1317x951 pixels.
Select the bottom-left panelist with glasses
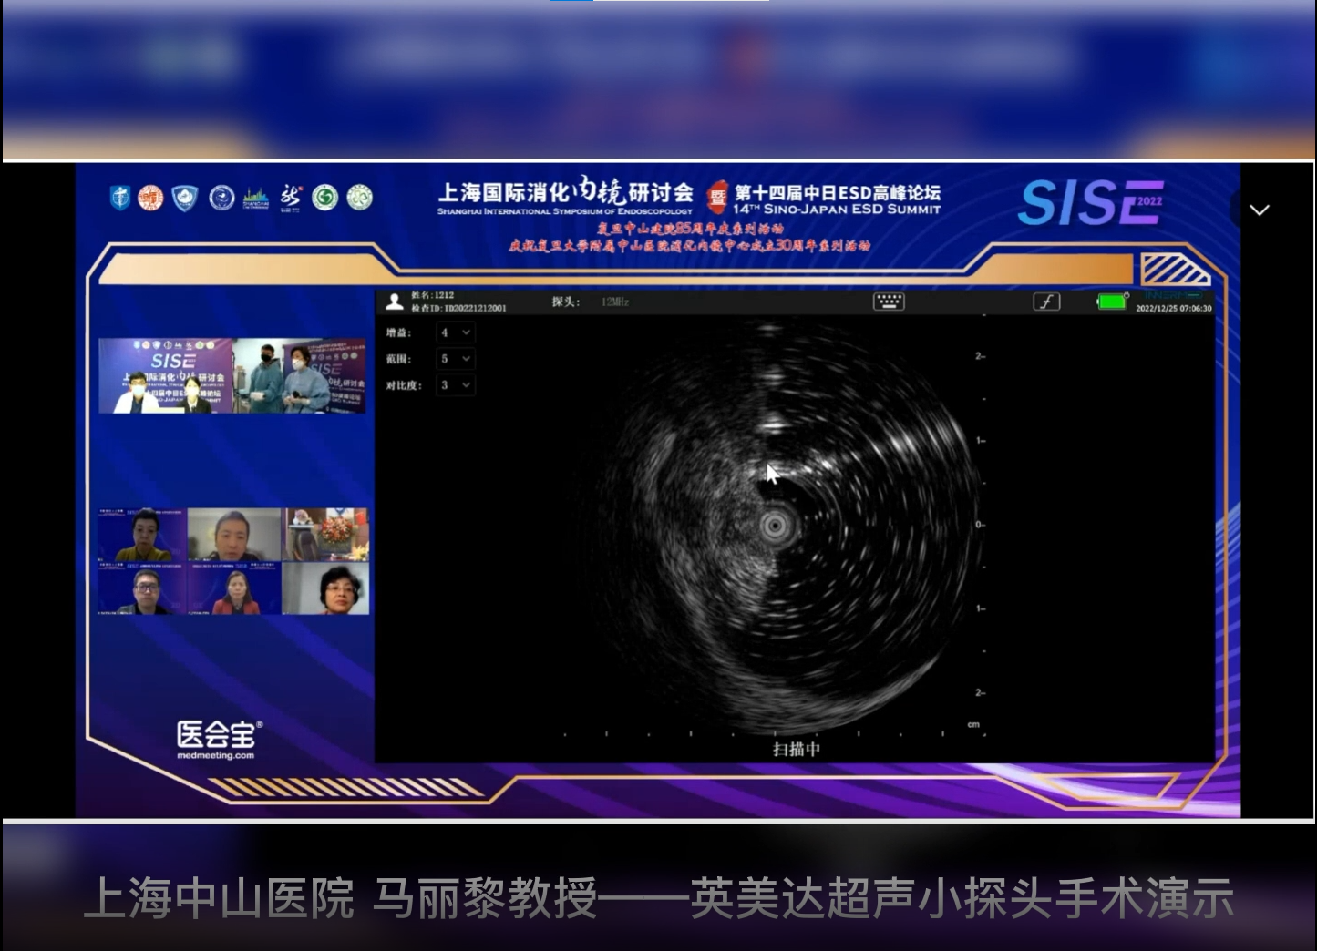click(143, 588)
